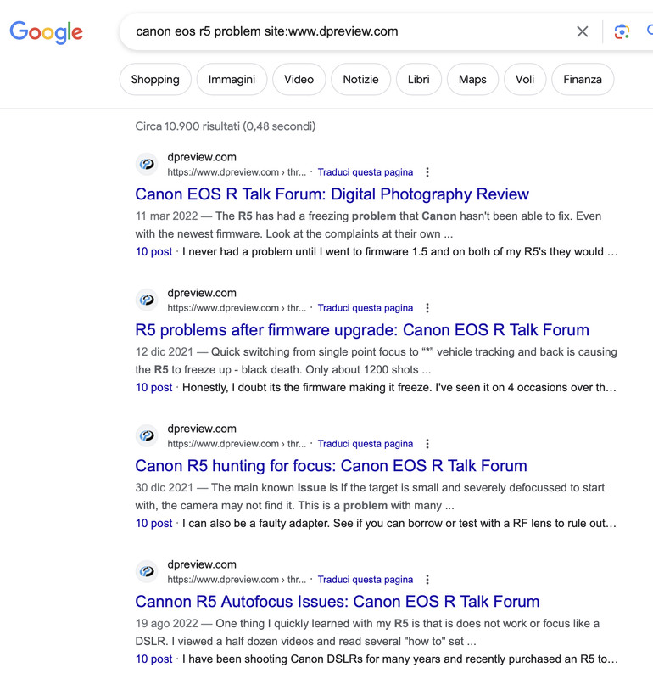Click dpreview.com site name of first result
This screenshot has height=679, width=653.
pyautogui.click(x=202, y=157)
